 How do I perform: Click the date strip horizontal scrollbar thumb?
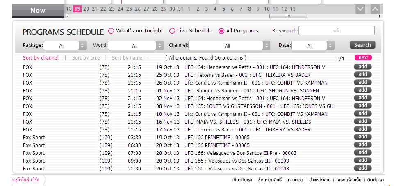288,16
